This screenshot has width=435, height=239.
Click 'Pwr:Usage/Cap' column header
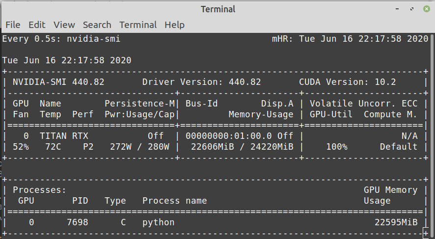pyautogui.click(x=140, y=114)
